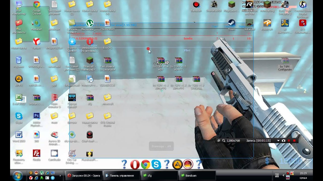
Task: Open Blockscape torrent desktop icon
Action: pyautogui.click(x=90, y=23)
